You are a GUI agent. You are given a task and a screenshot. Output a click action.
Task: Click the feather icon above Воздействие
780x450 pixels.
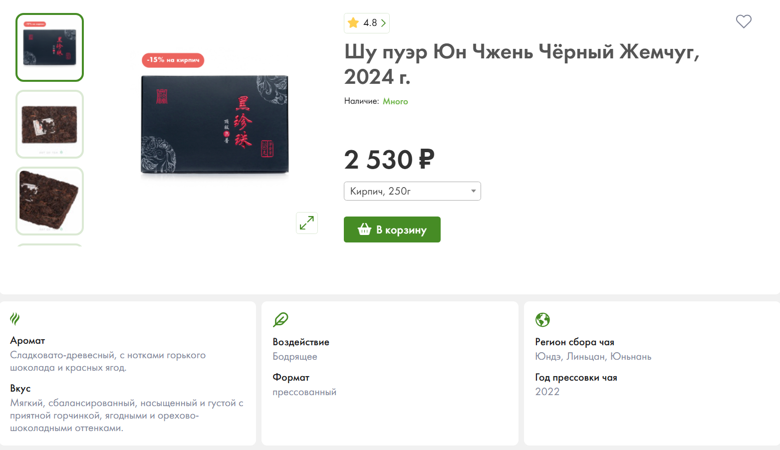[x=280, y=319]
